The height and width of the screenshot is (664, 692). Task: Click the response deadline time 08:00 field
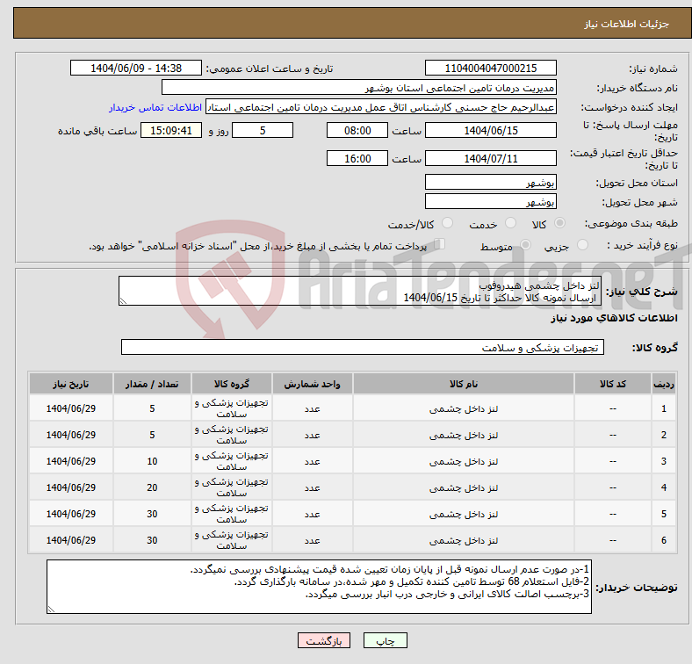click(x=357, y=130)
